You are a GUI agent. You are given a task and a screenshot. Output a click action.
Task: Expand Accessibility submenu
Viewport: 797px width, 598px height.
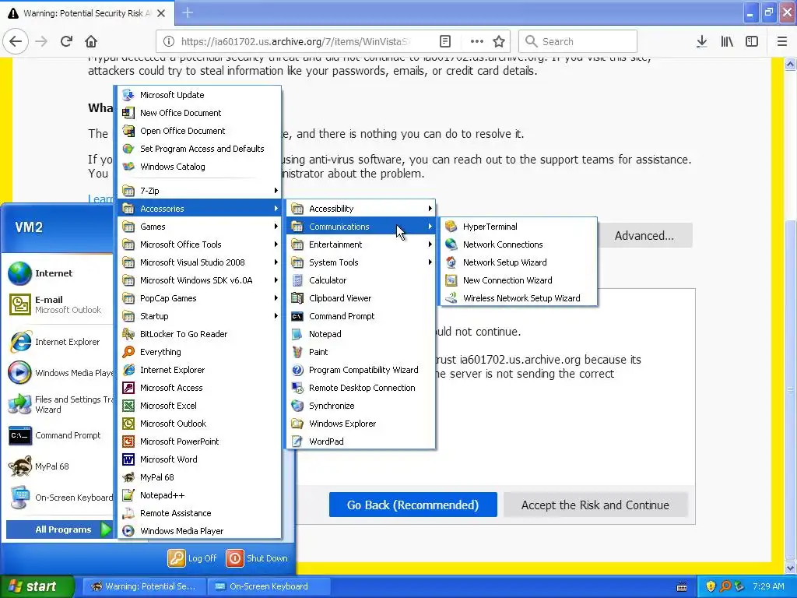coord(361,209)
